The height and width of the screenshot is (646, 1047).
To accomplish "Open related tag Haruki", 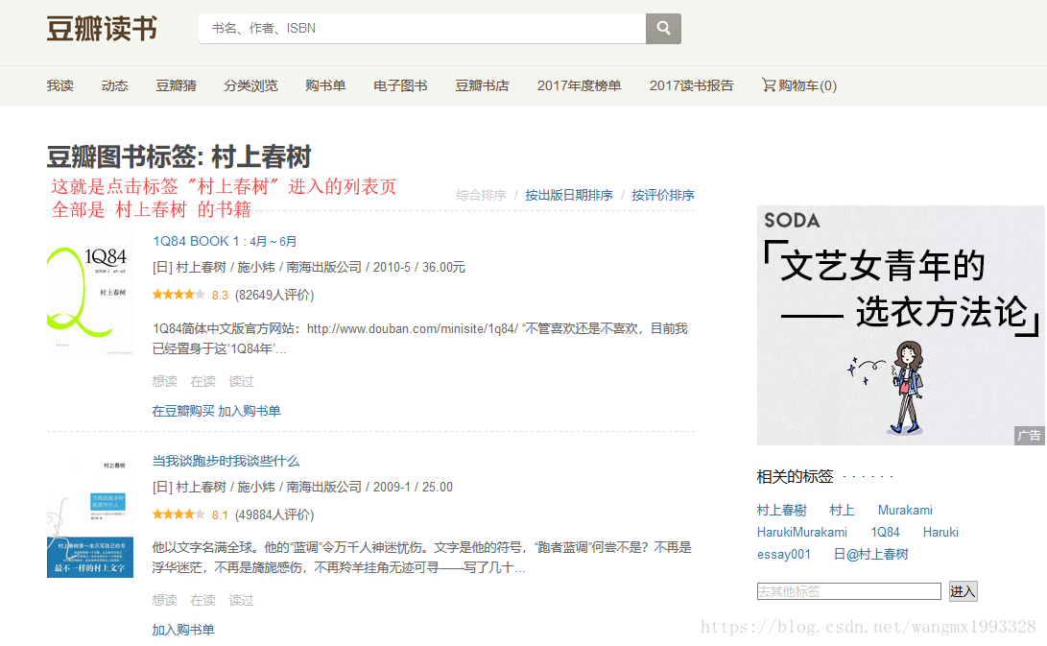I will (x=940, y=533).
